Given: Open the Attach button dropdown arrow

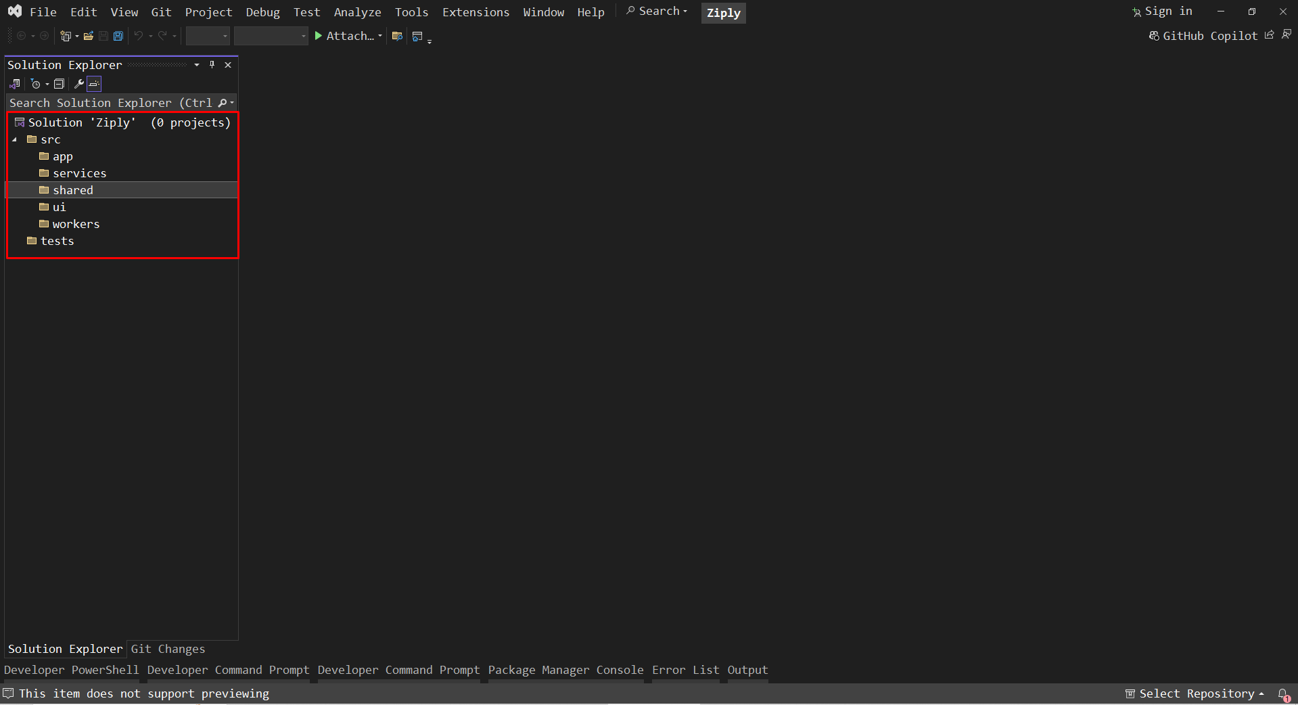Looking at the screenshot, I should pos(379,36).
